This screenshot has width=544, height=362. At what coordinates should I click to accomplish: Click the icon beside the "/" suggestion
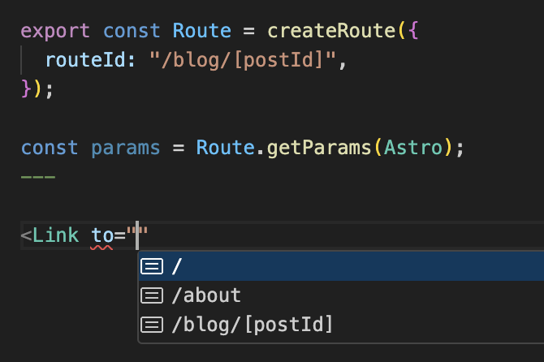152,266
